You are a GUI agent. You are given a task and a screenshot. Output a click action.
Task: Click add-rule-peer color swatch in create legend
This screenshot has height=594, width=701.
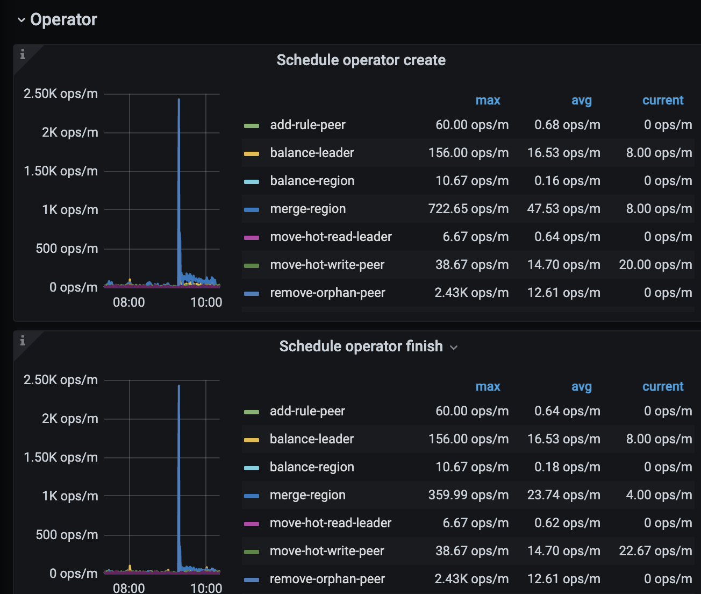coord(252,126)
